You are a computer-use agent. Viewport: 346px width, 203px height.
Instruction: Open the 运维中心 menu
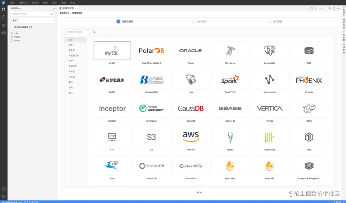click(x=23, y=3)
